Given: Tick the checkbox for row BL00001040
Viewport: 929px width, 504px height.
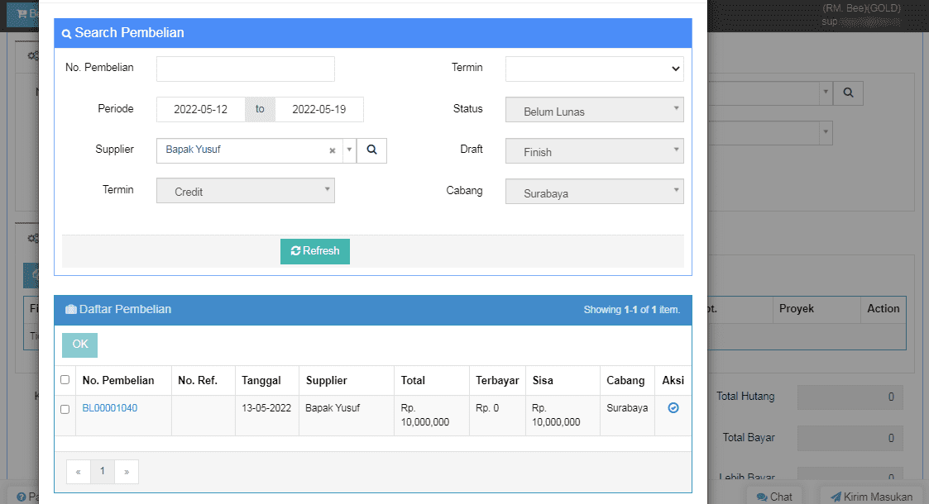Looking at the screenshot, I should coord(65,409).
